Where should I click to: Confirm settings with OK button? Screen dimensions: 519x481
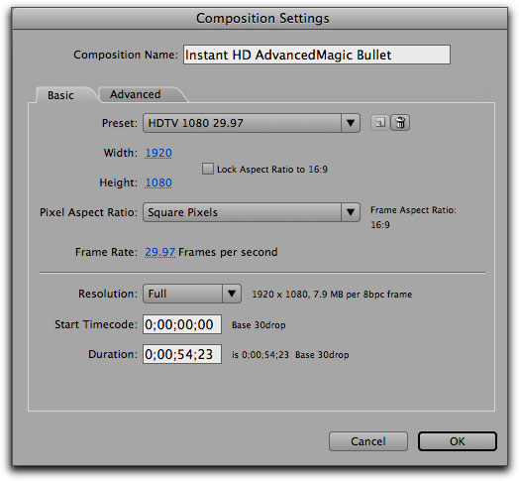tap(458, 441)
